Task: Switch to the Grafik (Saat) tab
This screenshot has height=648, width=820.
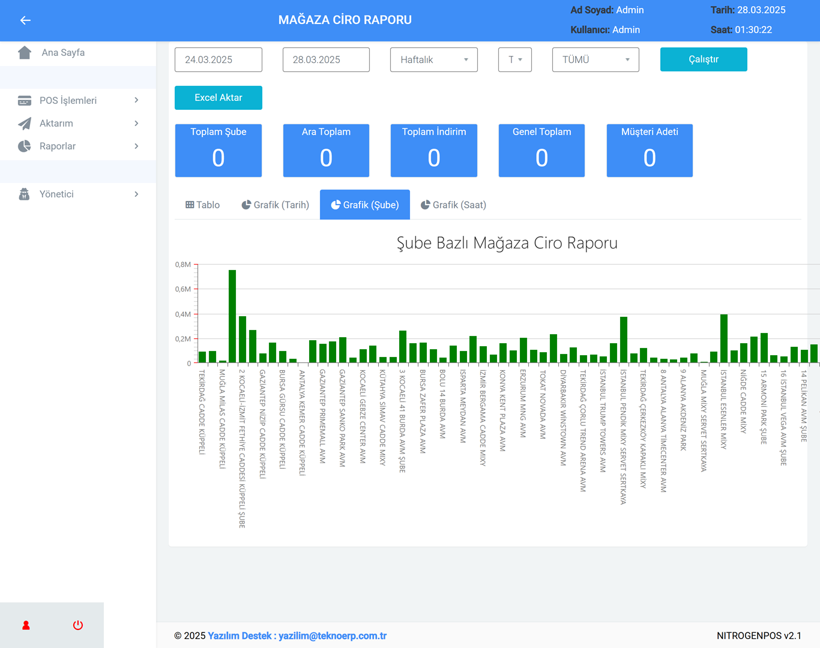Action: 453,205
